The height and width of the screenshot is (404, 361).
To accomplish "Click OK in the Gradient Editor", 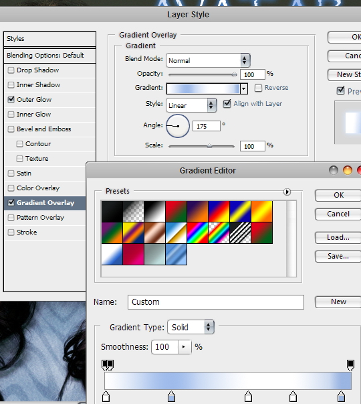I will (338, 195).
